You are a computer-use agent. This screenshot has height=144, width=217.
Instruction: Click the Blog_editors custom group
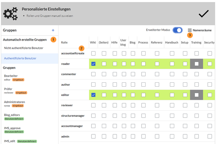click(12, 114)
